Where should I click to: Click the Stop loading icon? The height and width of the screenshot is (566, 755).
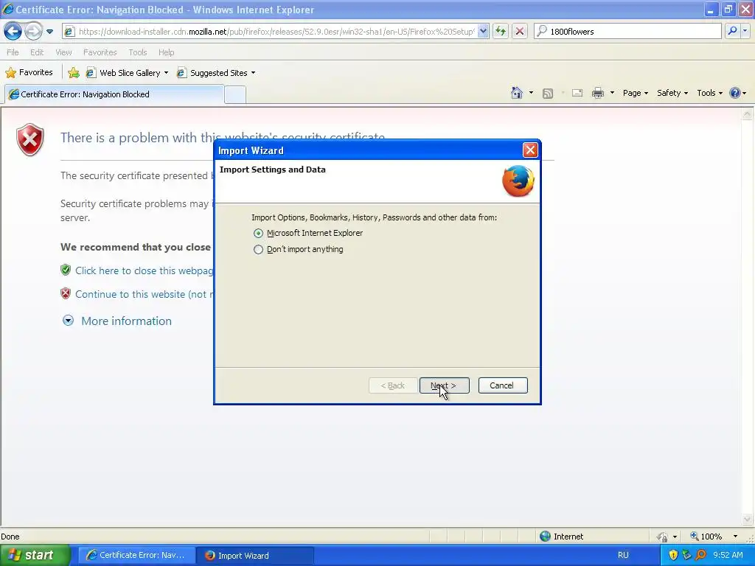(520, 32)
